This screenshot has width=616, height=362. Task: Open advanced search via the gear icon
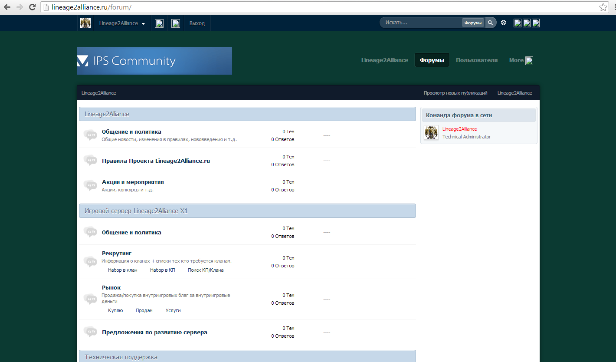click(504, 23)
